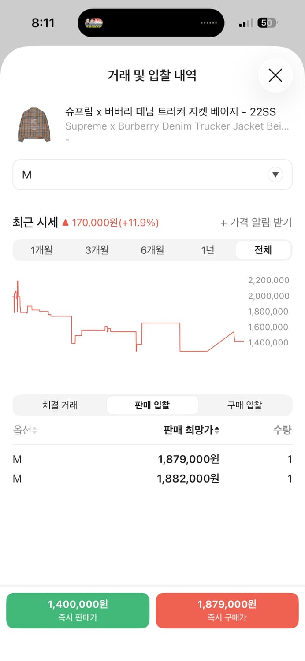The image size is (305, 661).
Task: Select the 전체 chart period
Action: [x=263, y=250]
